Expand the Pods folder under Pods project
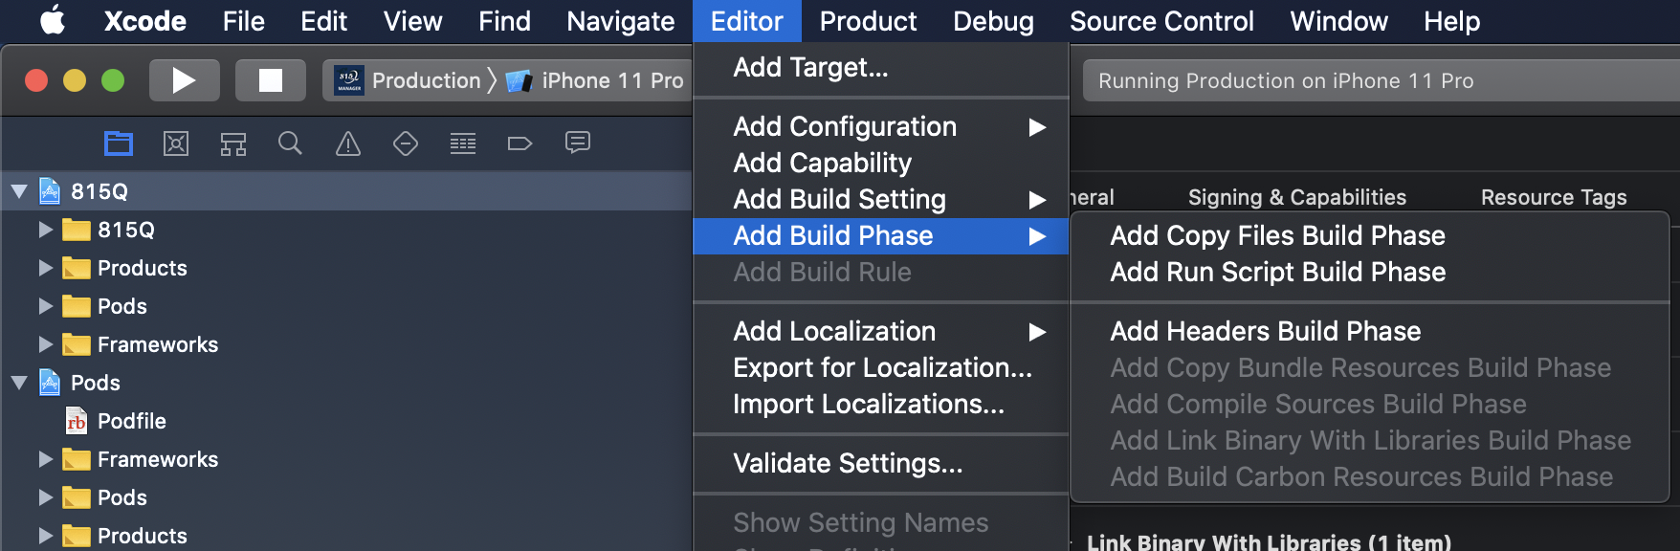This screenshot has width=1680, height=551. point(45,497)
